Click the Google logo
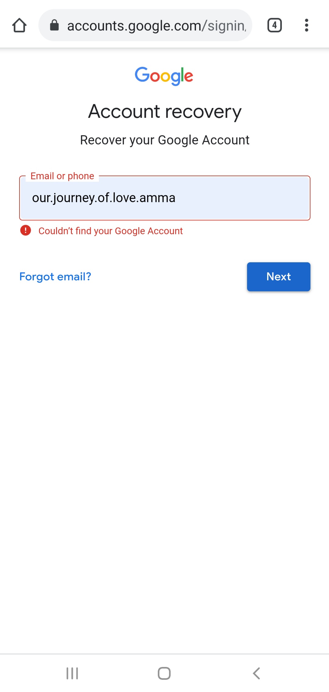Screen dimensions: 329x692 click(164, 76)
